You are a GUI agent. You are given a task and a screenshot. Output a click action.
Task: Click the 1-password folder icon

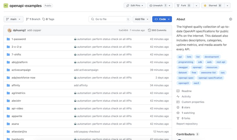tap(8, 39)
